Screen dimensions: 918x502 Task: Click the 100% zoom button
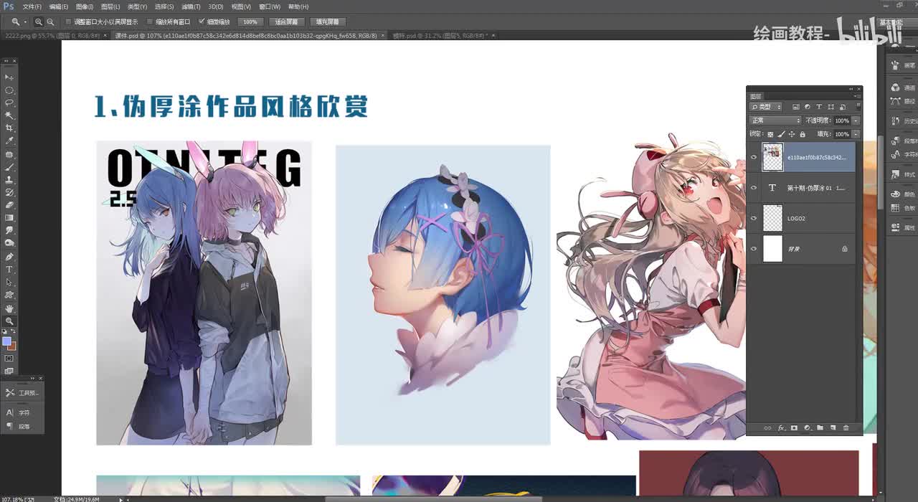coord(250,22)
